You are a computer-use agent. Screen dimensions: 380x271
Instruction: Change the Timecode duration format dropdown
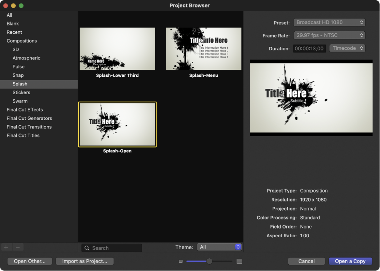click(347, 48)
